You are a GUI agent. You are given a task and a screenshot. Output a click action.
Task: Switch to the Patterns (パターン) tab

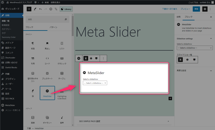[x=53, y=27]
